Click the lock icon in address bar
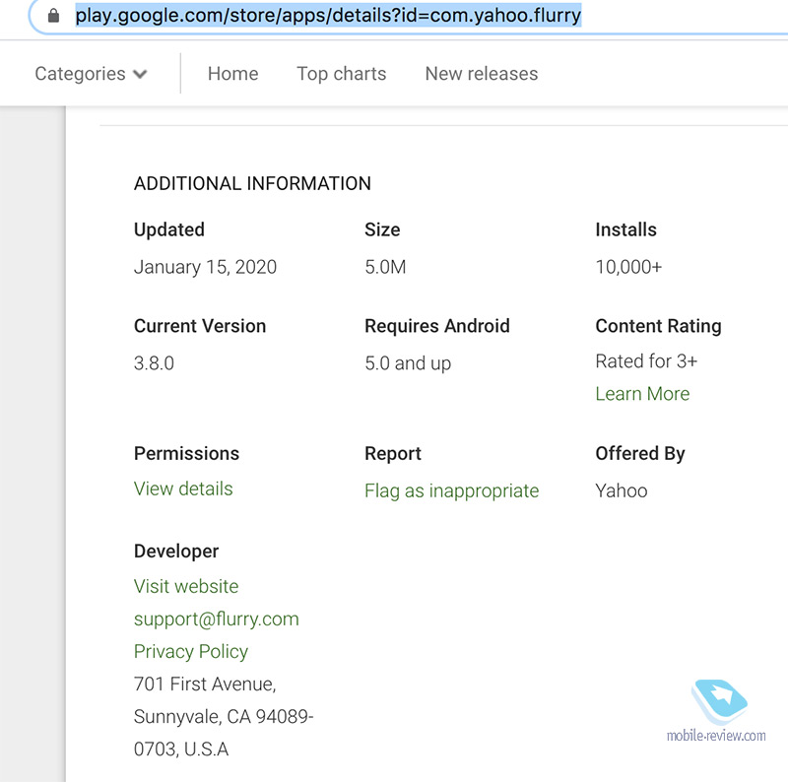 53,16
